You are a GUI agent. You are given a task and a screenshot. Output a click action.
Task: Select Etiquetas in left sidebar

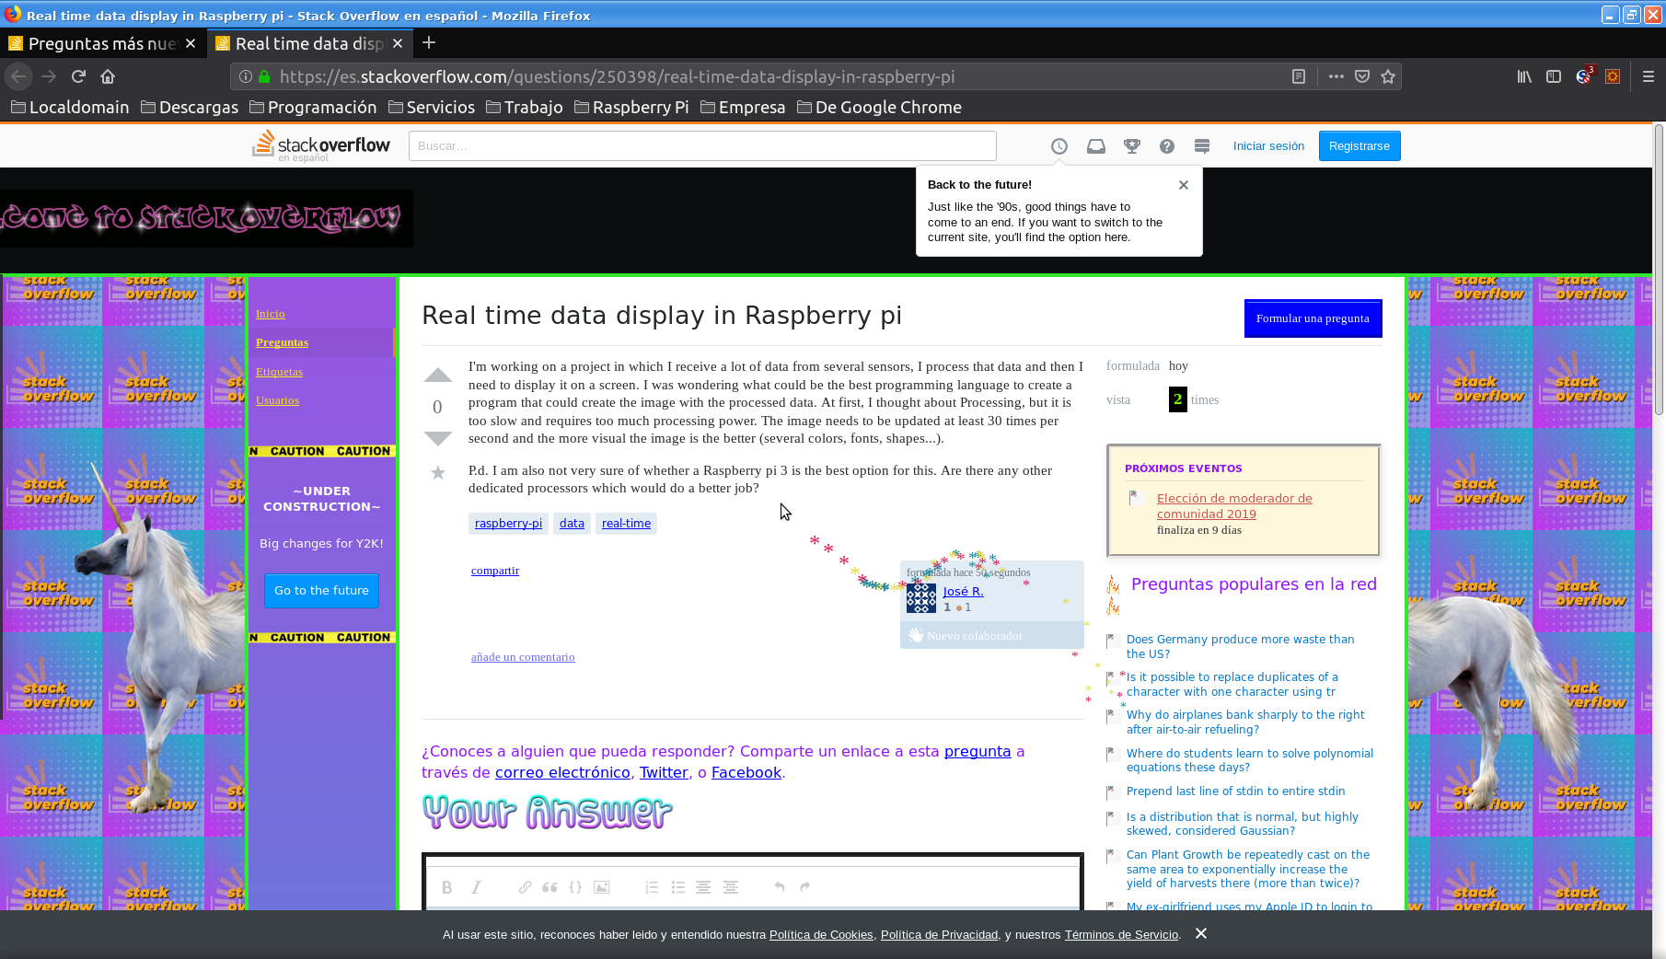click(x=279, y=372)
